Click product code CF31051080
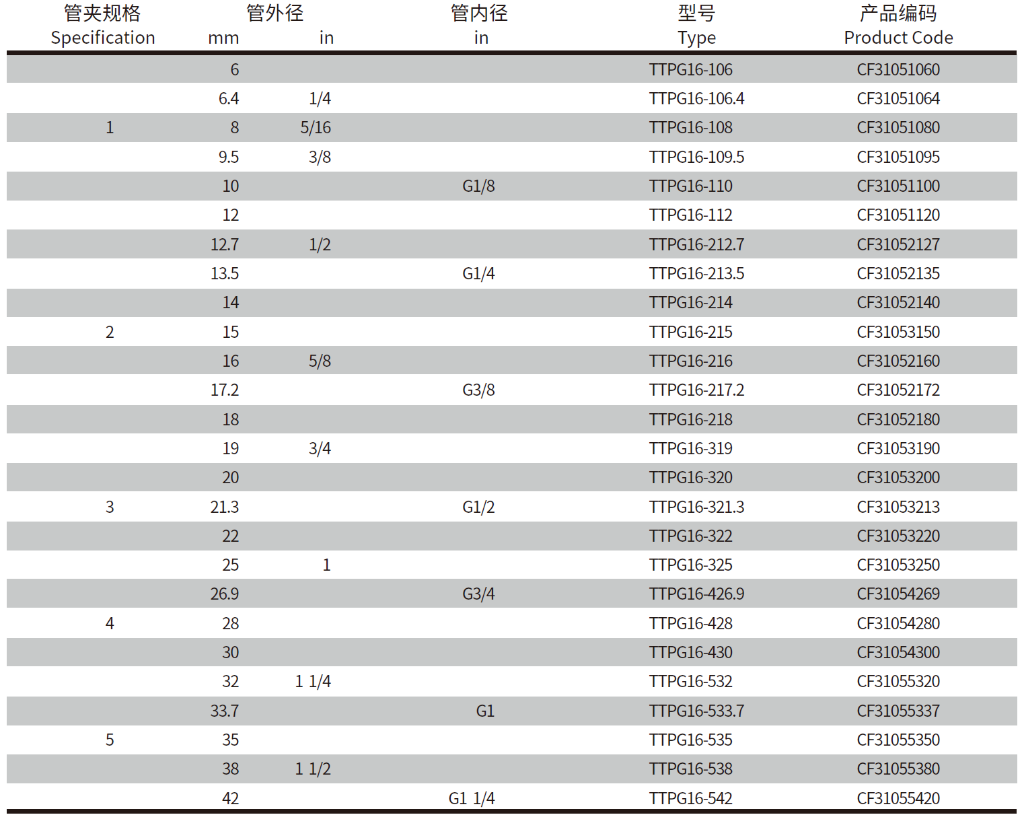 [898, 127]
